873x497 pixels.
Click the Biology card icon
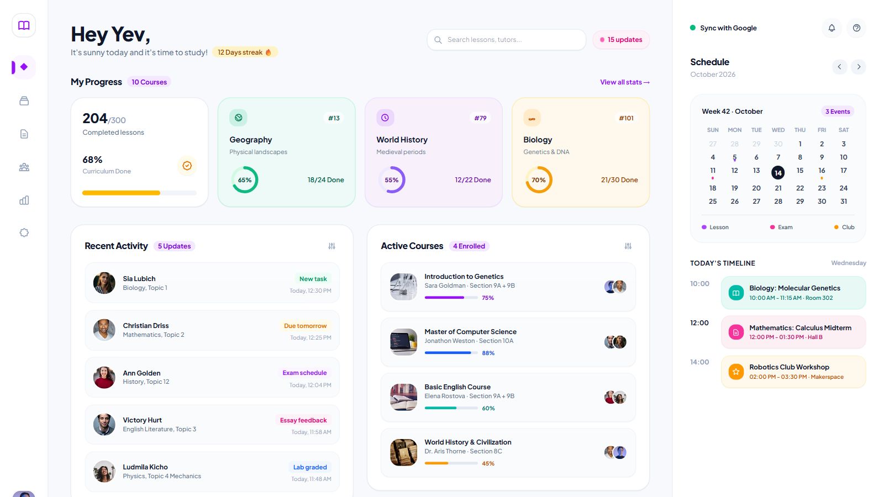point(532,118)
